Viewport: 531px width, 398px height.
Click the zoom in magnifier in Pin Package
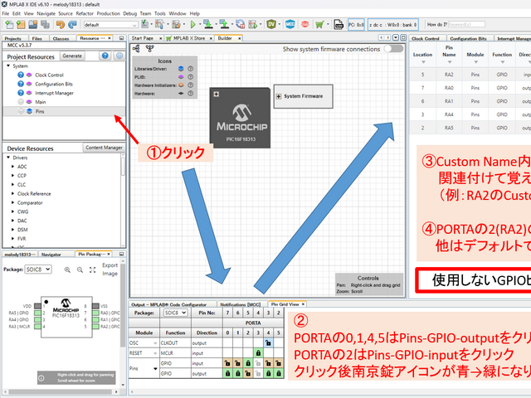(x=67, y=269)
